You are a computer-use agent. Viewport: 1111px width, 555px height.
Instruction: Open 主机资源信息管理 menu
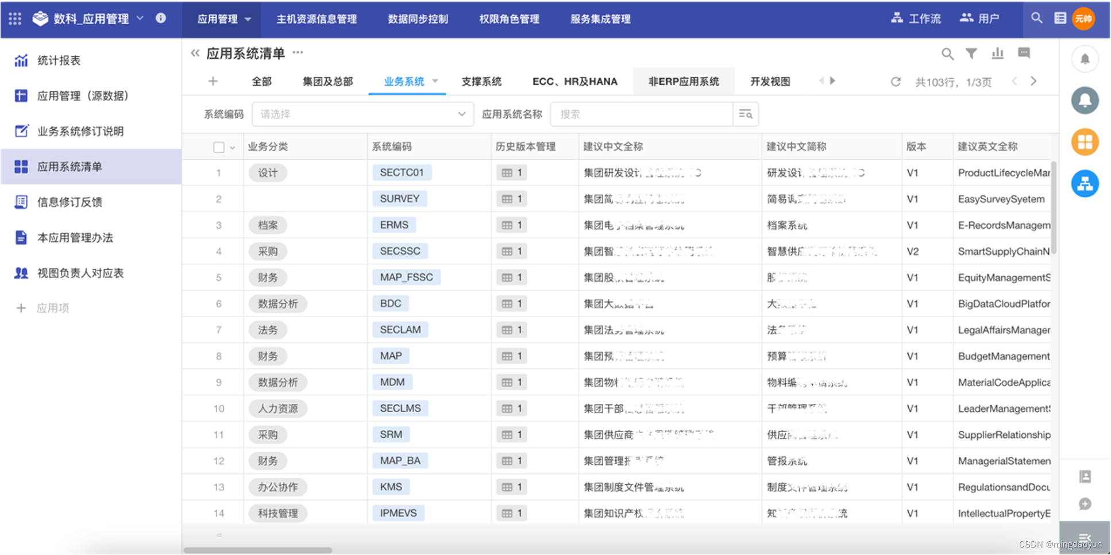317,19
